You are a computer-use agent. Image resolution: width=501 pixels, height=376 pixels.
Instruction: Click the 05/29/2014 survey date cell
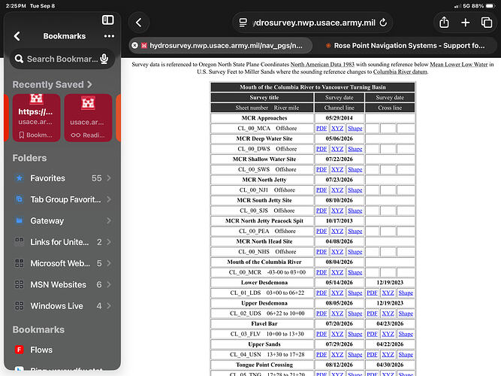pyautogui.click(x=339, y=118)
